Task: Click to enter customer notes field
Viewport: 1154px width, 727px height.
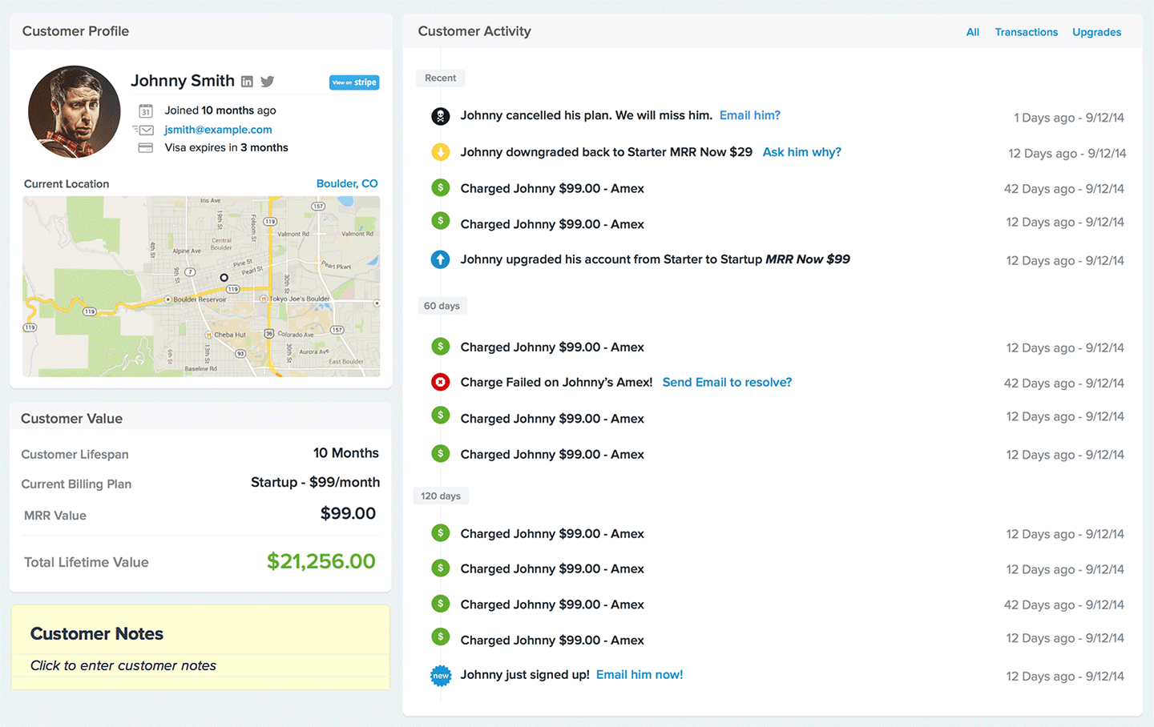Action: coord(123,666)
